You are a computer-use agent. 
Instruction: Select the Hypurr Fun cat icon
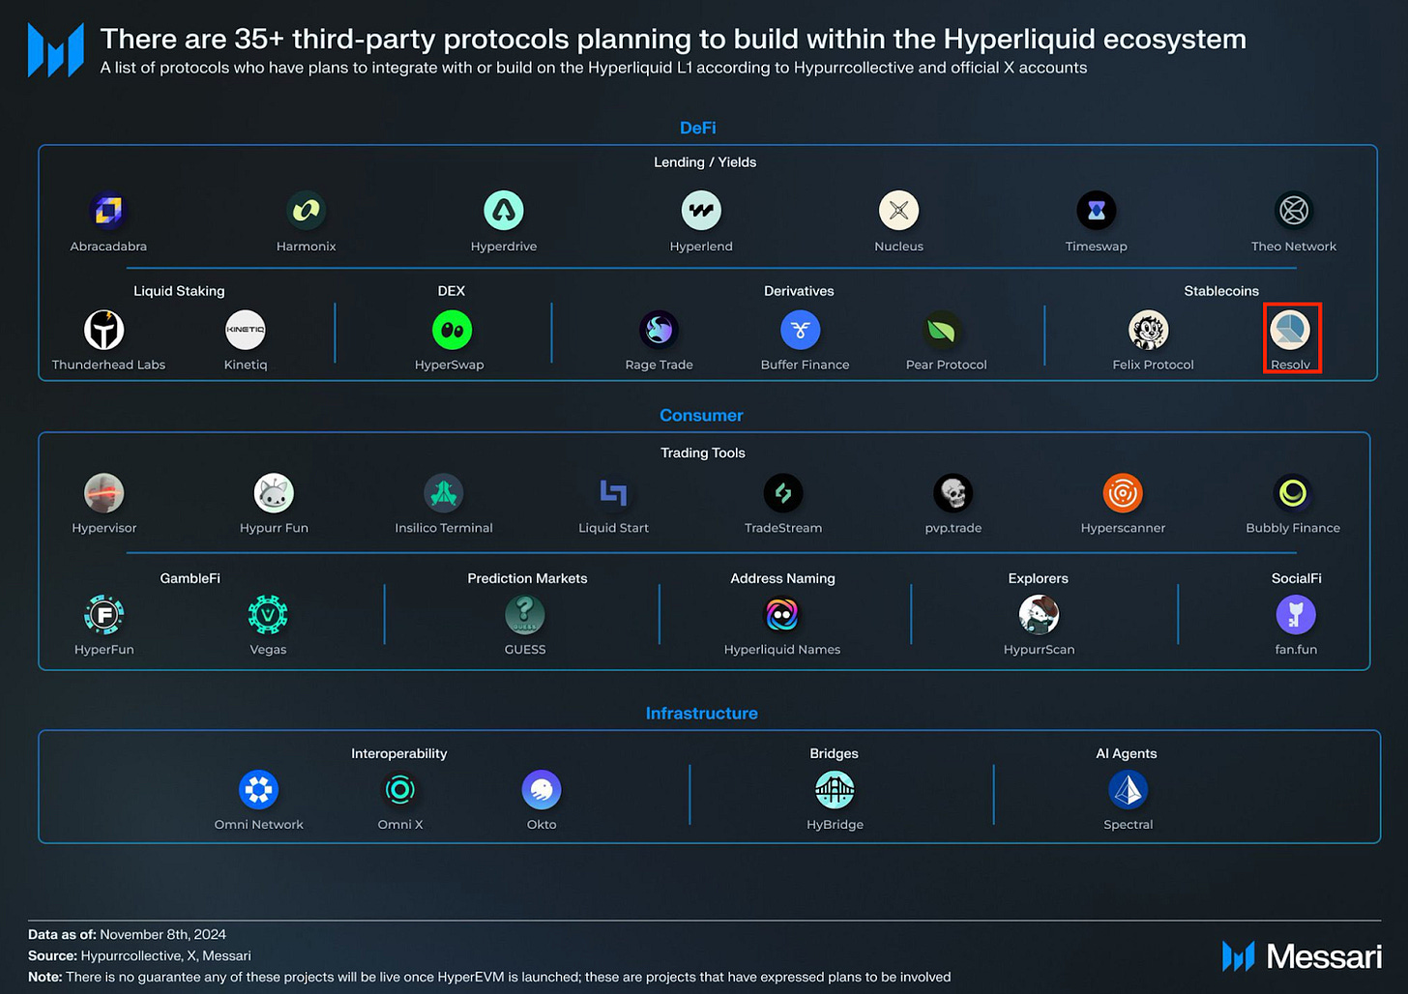(274, 493)
